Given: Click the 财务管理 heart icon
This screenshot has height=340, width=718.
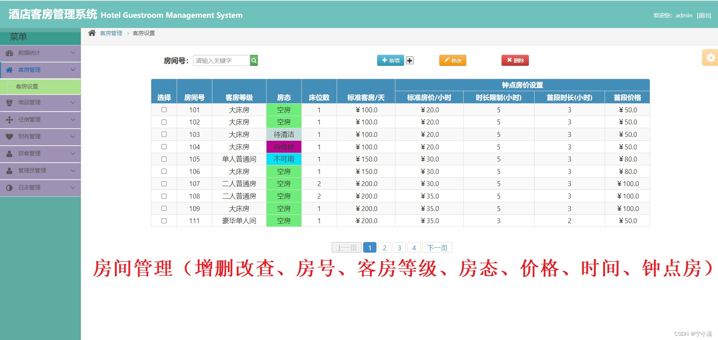Looking at the screenshot, I should coord(9,137).
